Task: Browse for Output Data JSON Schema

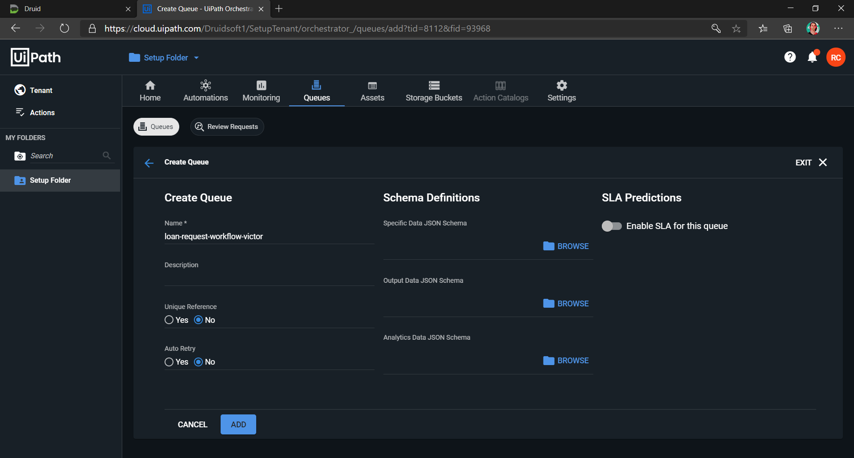Action: [x=566, y=303]
